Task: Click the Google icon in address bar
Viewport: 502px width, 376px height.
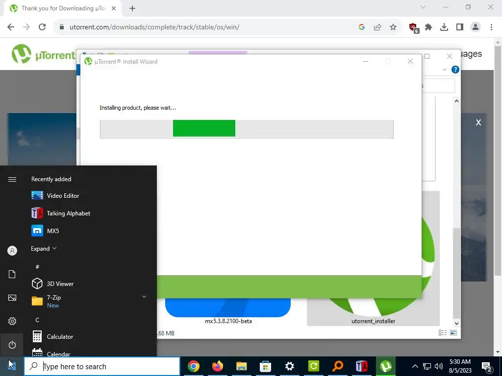Action: click(x=362, y=27)
